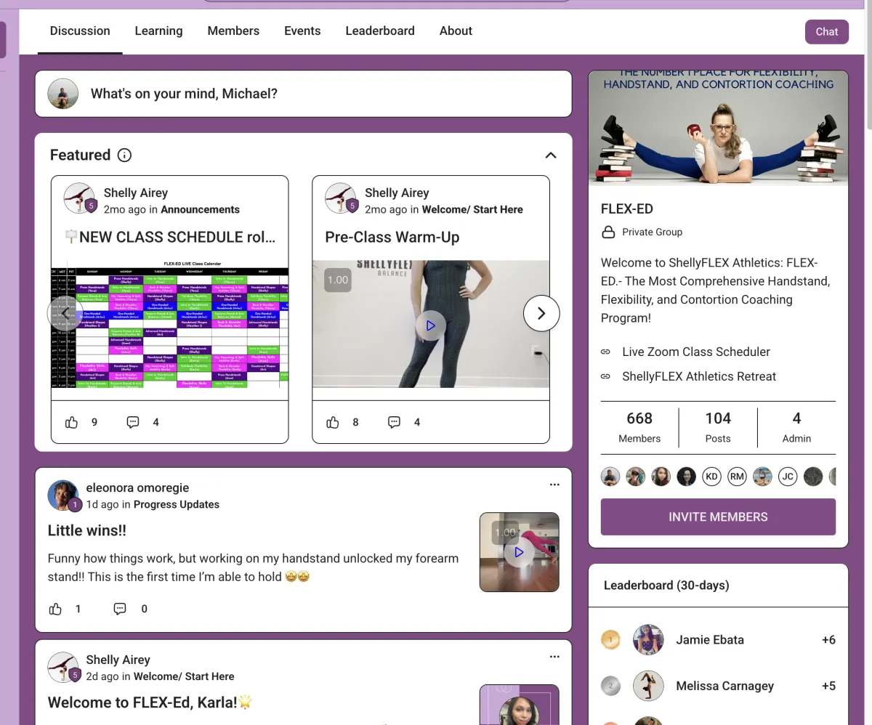Open options menu for Welcome Karla post
The height and width of the screenshot is (725, 872).
554,657
